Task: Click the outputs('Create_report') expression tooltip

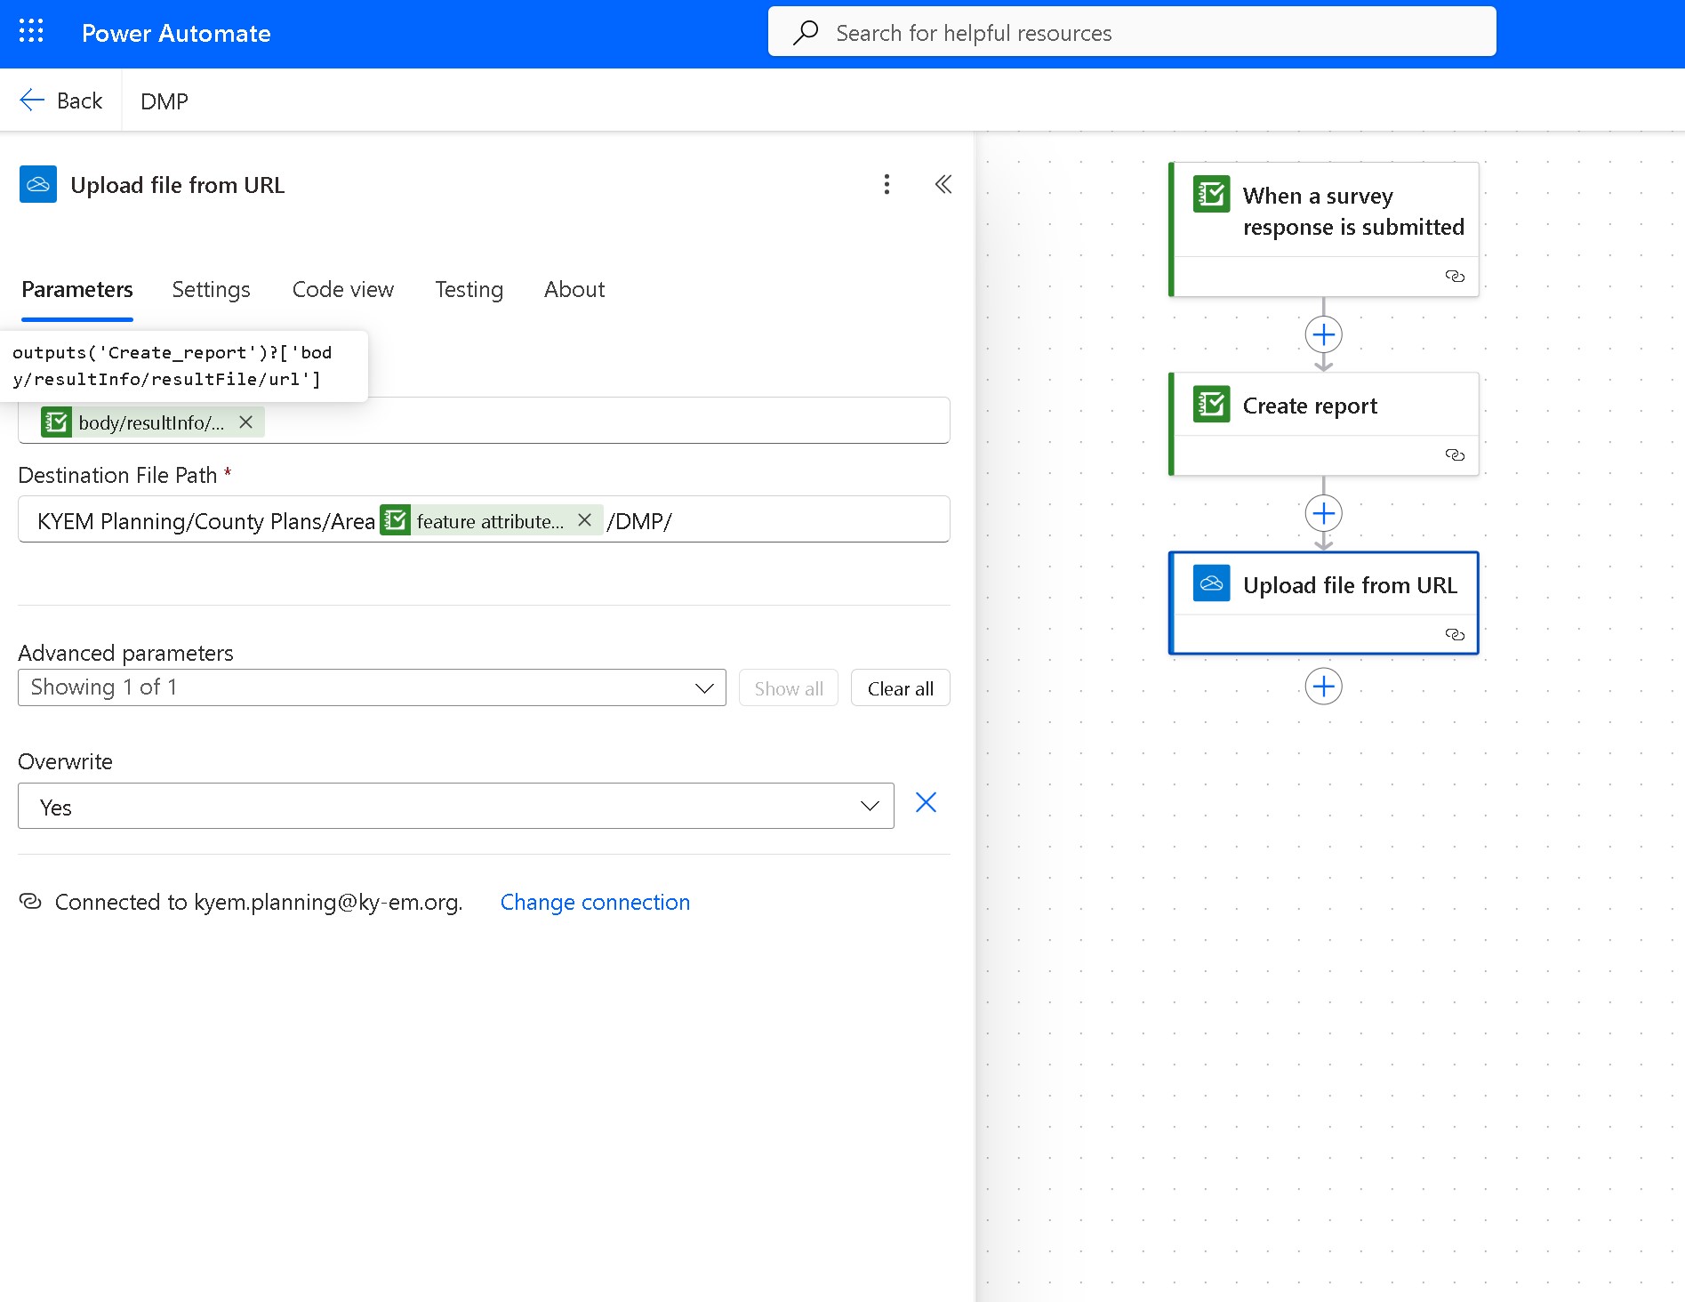Action: click(183, 366)
